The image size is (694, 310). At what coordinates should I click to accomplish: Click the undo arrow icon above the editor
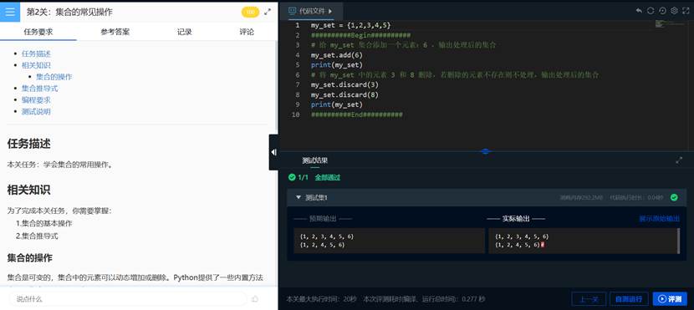point(639,11)
